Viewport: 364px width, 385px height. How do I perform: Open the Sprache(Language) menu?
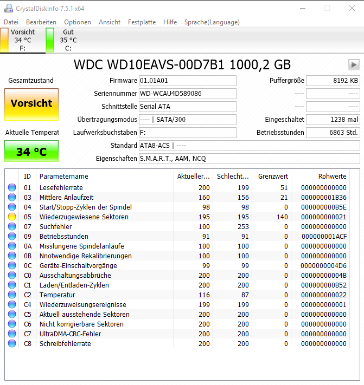click(x=212, y=22)
